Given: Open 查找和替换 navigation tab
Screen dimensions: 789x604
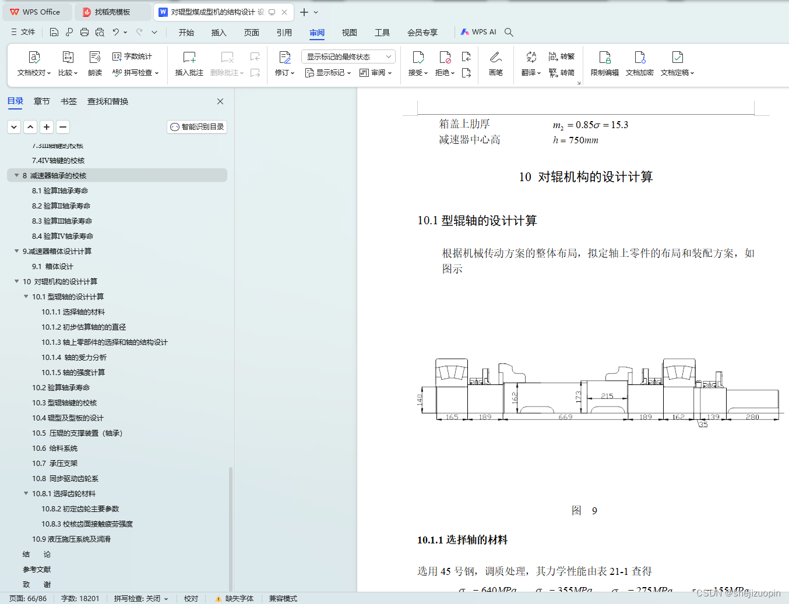Looking at the screenshot, I should [x=108, y=101].
